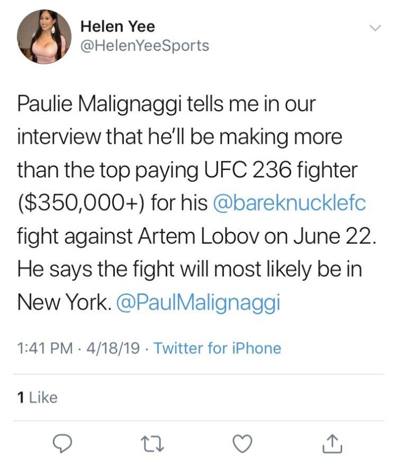This screenshot has height=464, width=397.
Task: Retweet this post using the arrows icon
Action: pos(152,444)
